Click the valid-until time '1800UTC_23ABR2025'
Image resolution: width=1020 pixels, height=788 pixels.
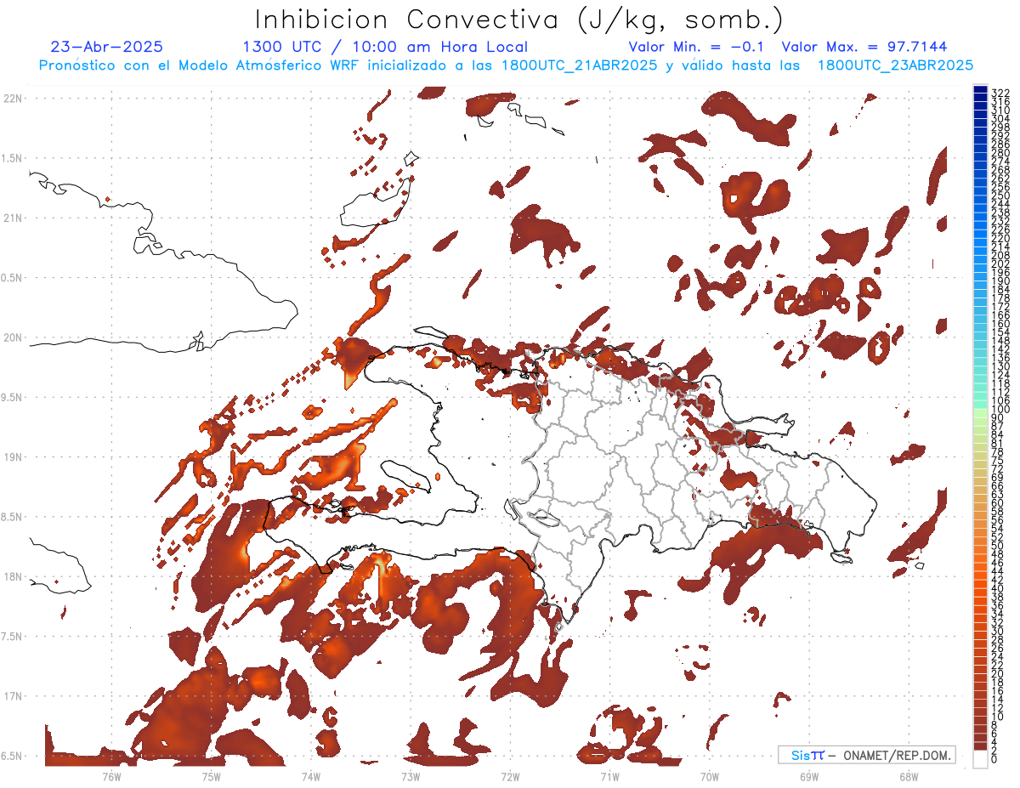point(895,65)
